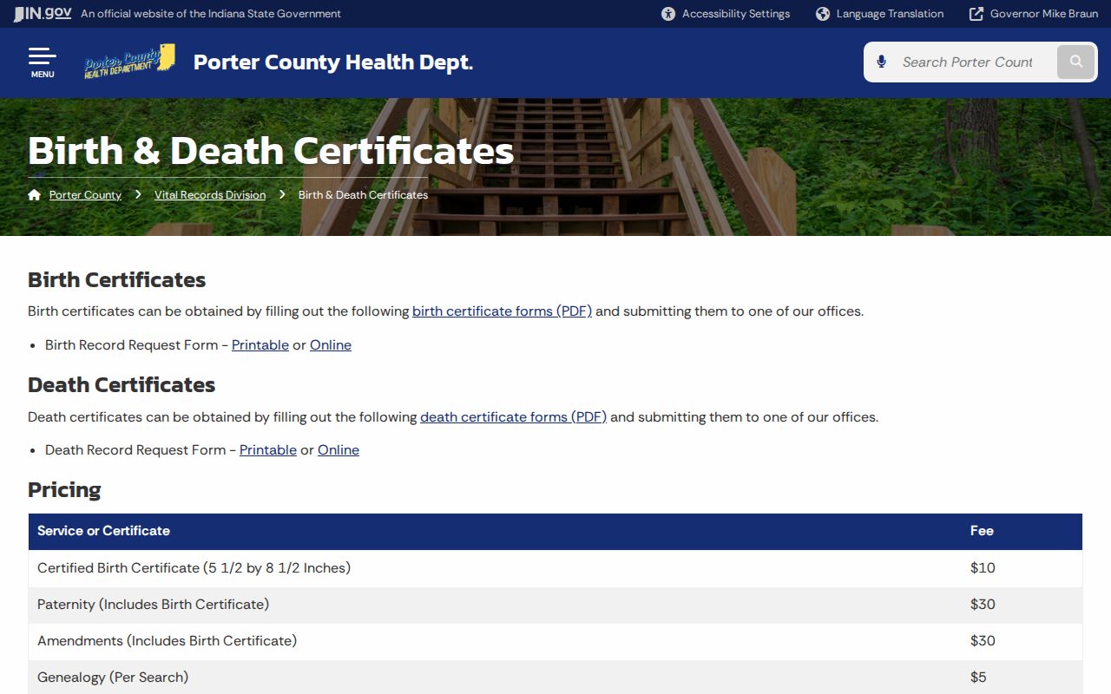Screen dimensions: 1111x694
Task: Click the Governor Mike Braun external-link icon
Action: pyautogui.click(x=976, y=14)
